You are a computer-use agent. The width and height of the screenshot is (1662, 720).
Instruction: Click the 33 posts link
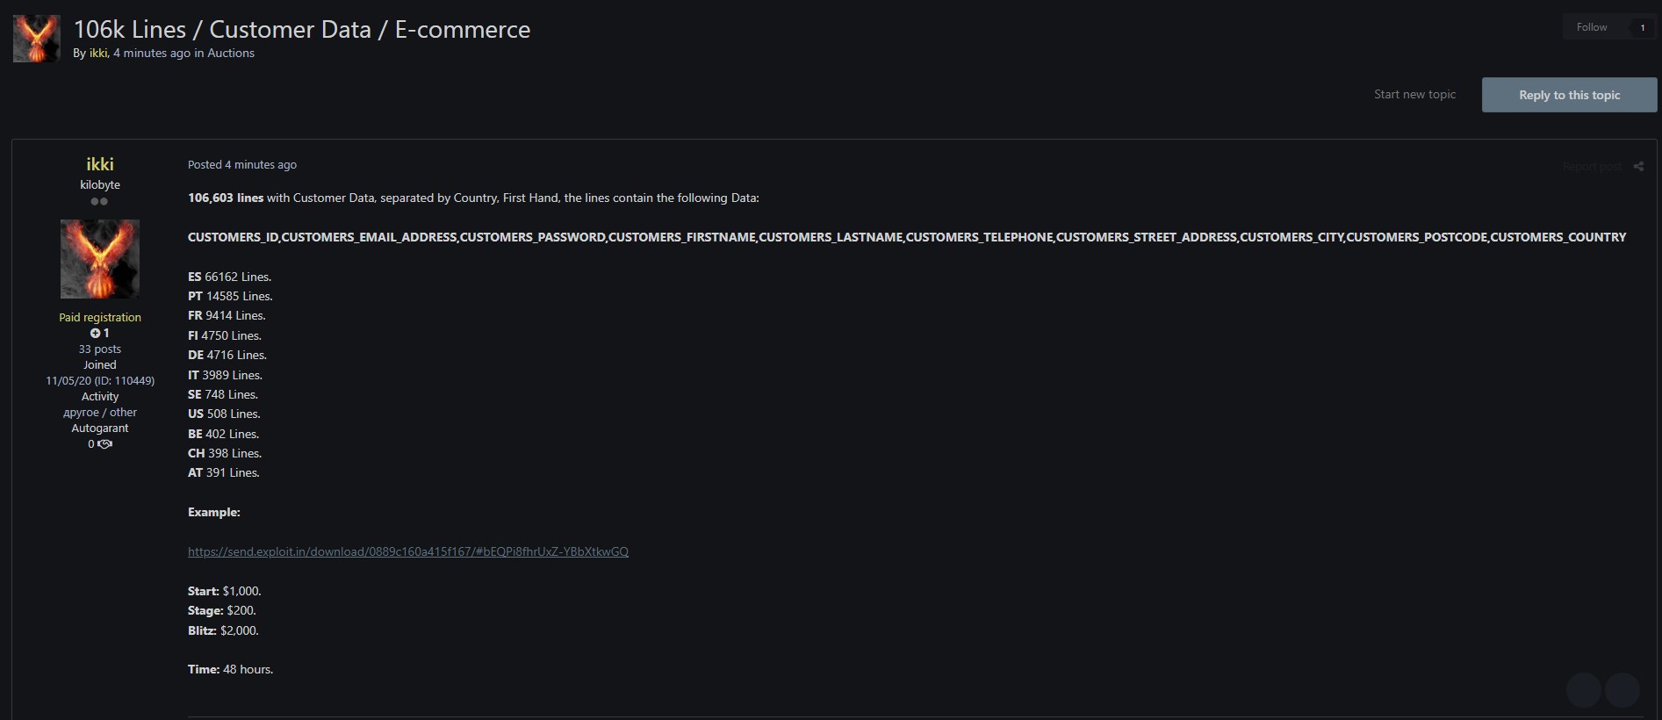click(x=100, y=349)
